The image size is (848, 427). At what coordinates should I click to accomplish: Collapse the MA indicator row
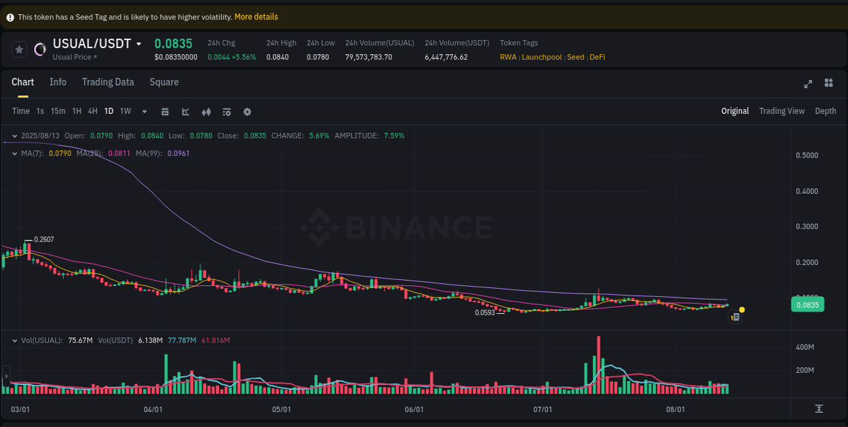click(x=14, y=153)
